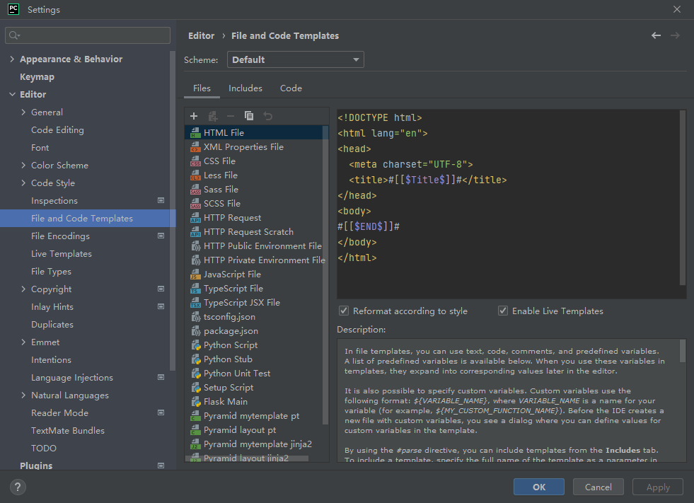The width and height of the screenshot is (694, 503).
Task: Click the SCSS File template icon
Action: [195, 204]
